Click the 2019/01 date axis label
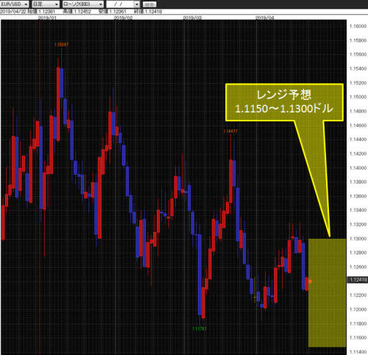 coord(48,18)
